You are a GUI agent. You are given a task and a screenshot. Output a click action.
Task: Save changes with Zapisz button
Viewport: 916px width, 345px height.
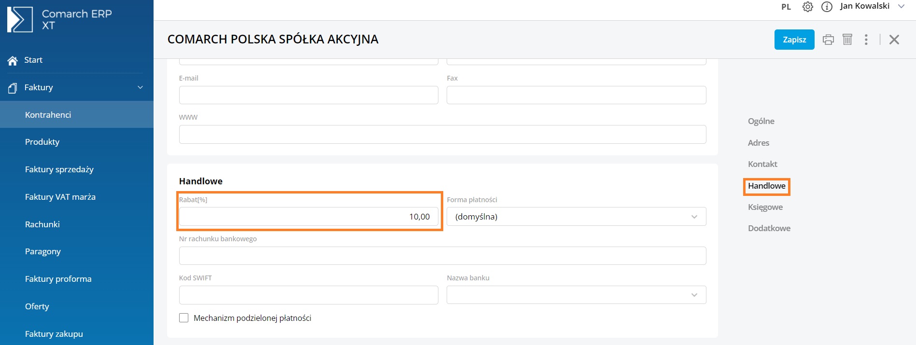pos(794,40)
